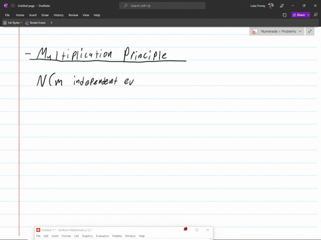
Task: Open the quick access toolbar customize arrow
Action: (x=51, y=23)
